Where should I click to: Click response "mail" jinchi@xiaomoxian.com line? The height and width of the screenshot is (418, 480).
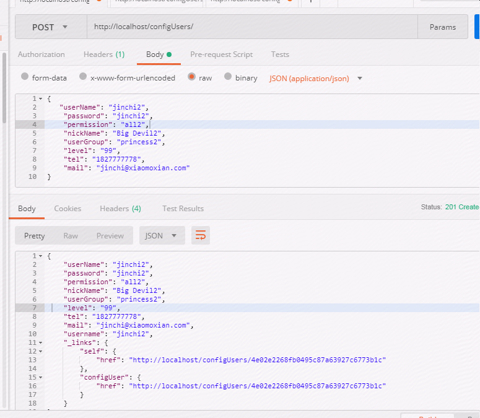(x=128, y=325)
